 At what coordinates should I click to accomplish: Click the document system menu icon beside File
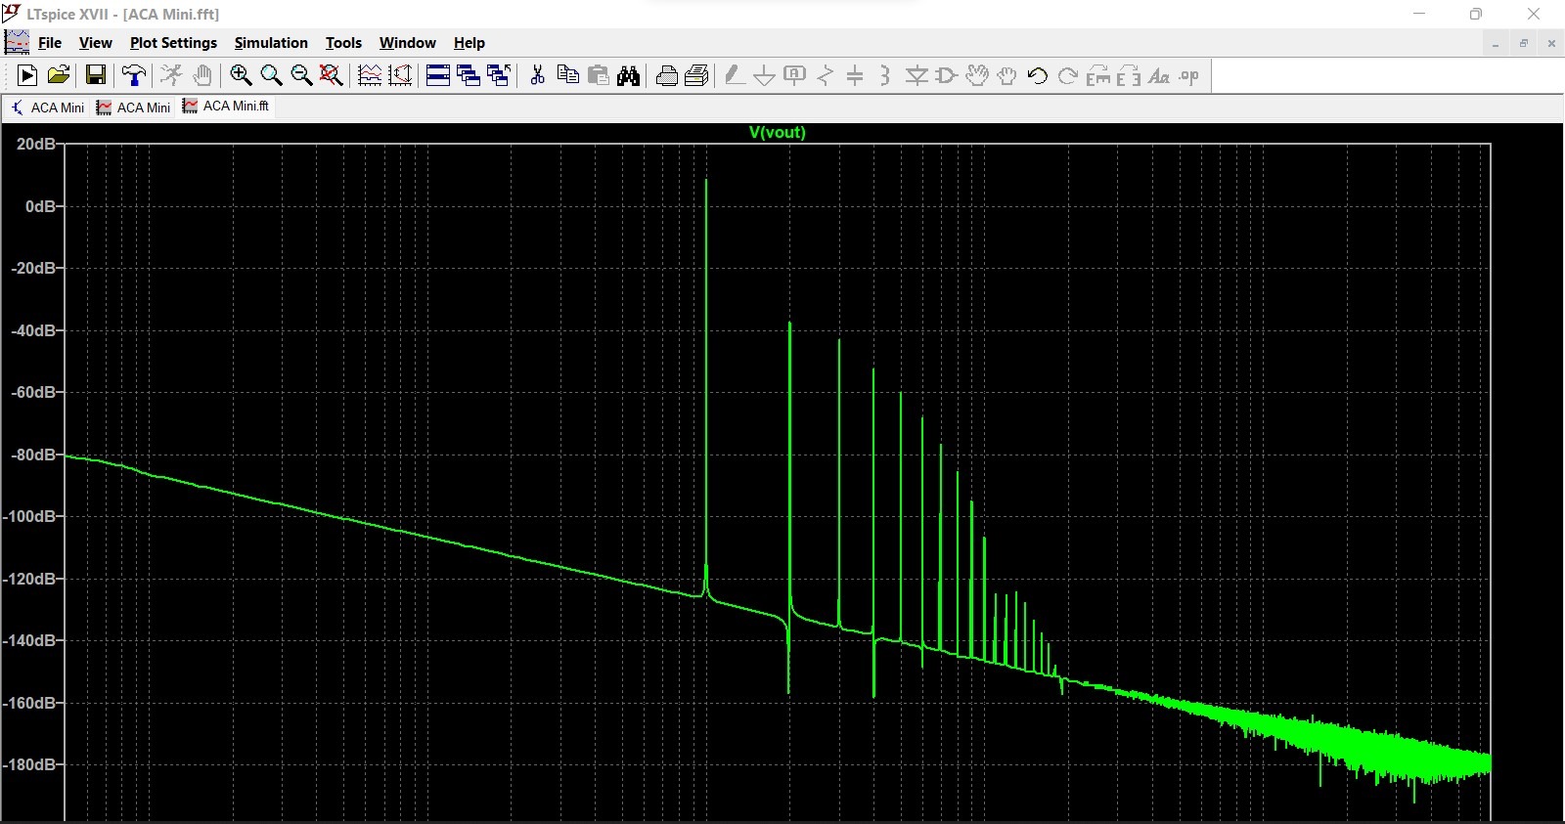click(x=17, y=42)
